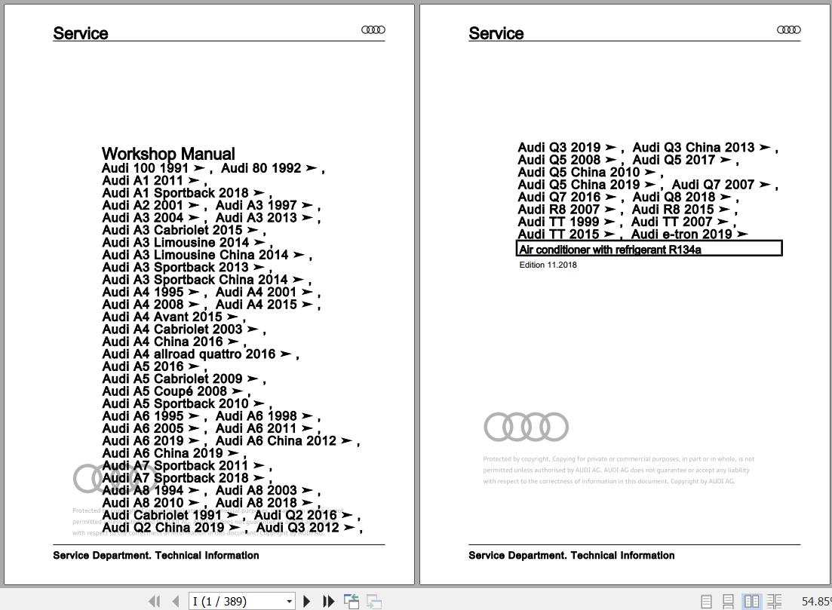The height and width of the screenshot is (610, 832).
Task: Open the page number dropdown arrow
Action: (x=289, y=601)
